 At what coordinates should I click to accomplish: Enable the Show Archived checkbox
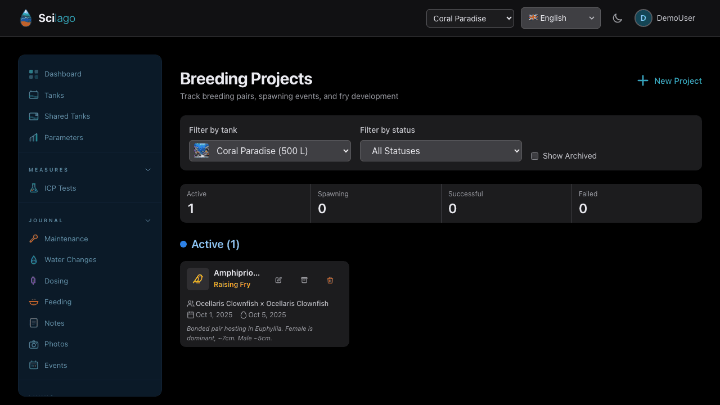point(535,156)
